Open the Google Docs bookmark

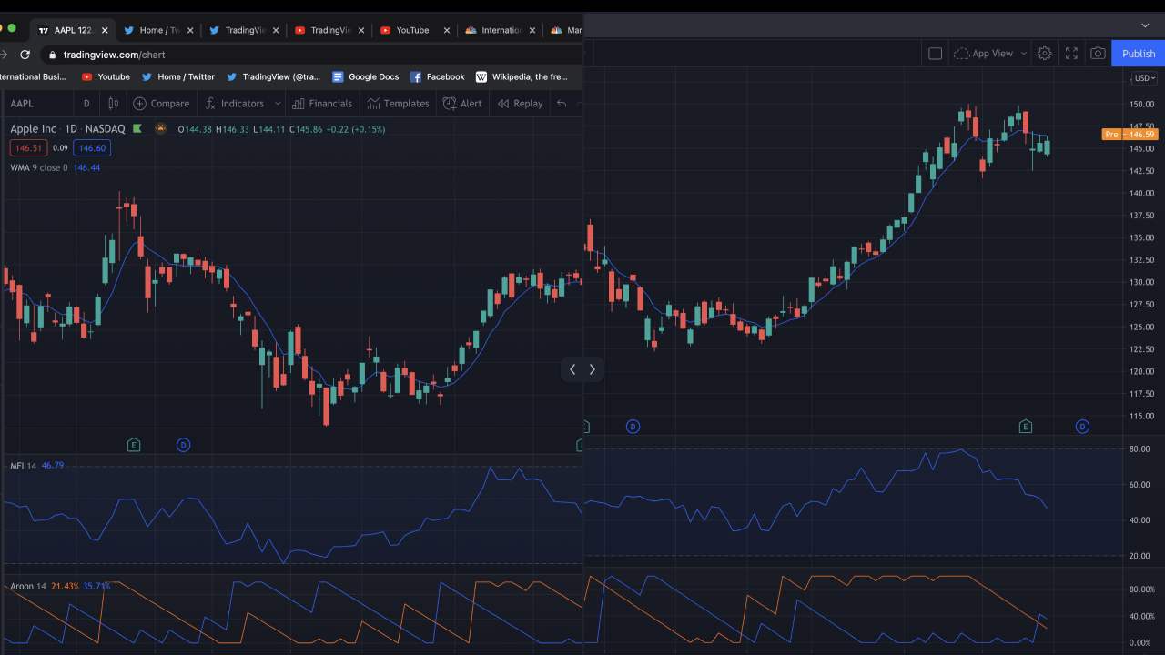pos(365,77)
